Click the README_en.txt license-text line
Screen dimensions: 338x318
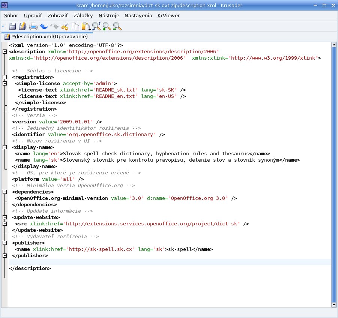(102, 96)
